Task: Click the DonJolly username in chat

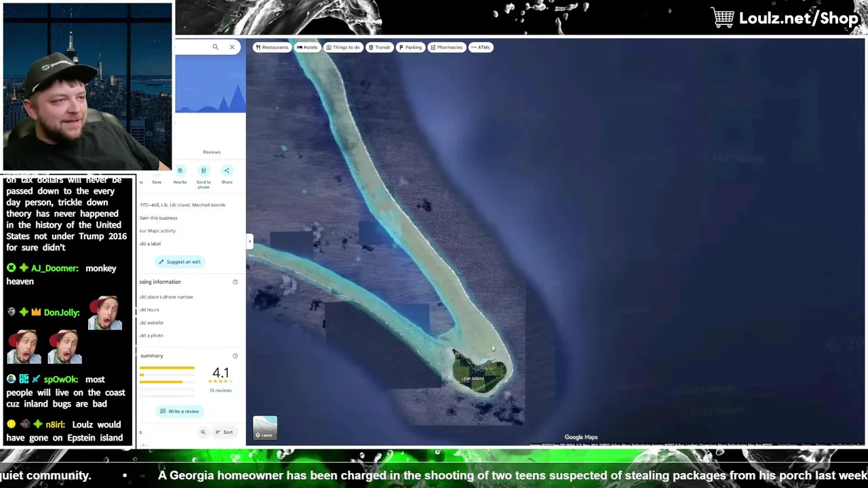Action: (x=62, y=312)
